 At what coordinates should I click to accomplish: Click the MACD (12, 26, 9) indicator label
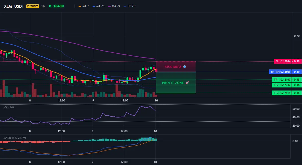point(15,138)
